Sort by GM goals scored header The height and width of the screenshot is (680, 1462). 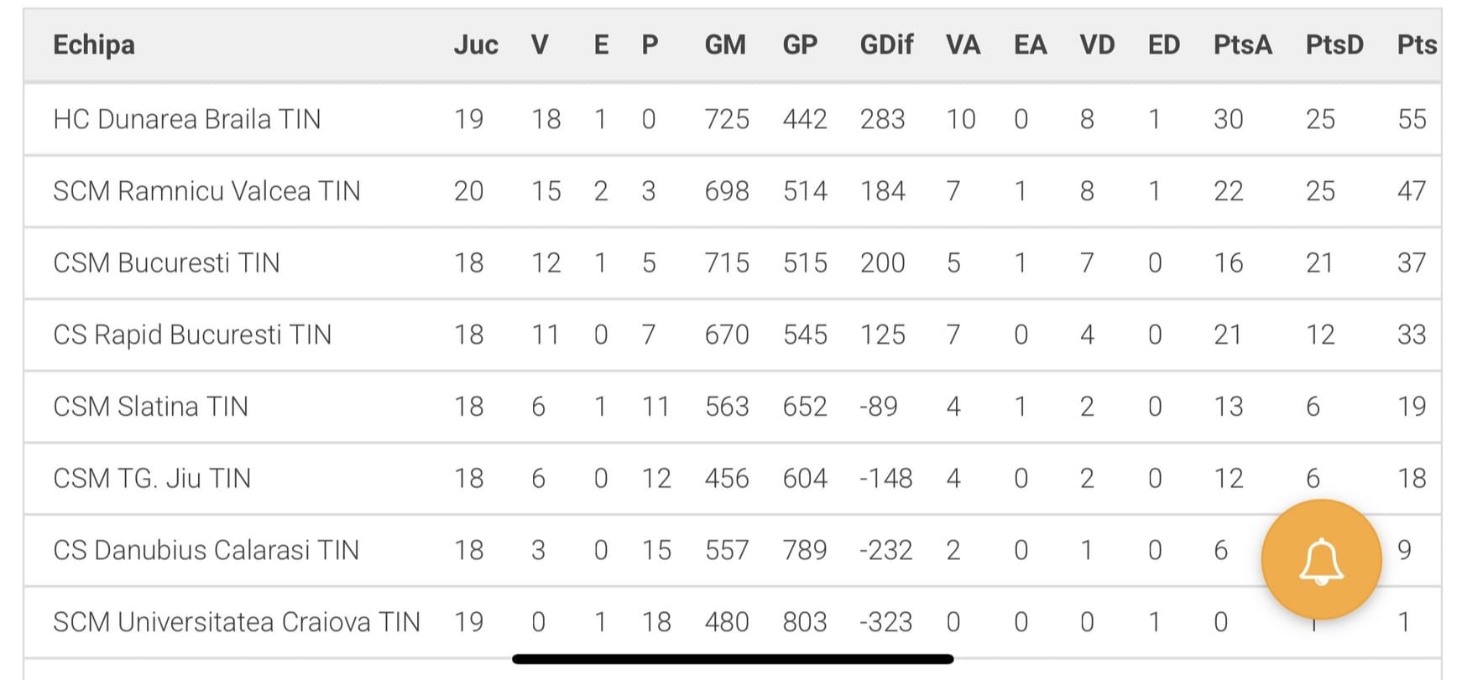[x=725, y=44]
